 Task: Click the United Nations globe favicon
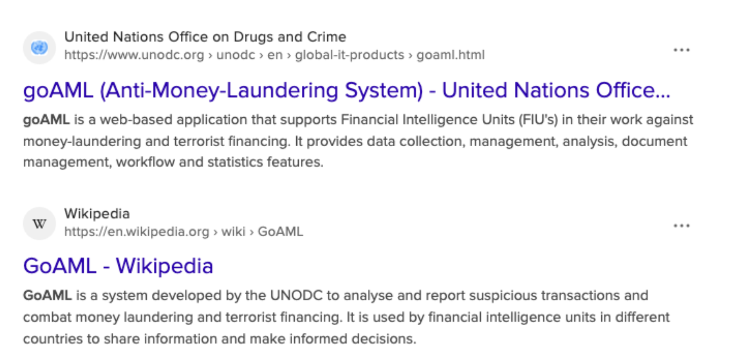pos(39,48)
